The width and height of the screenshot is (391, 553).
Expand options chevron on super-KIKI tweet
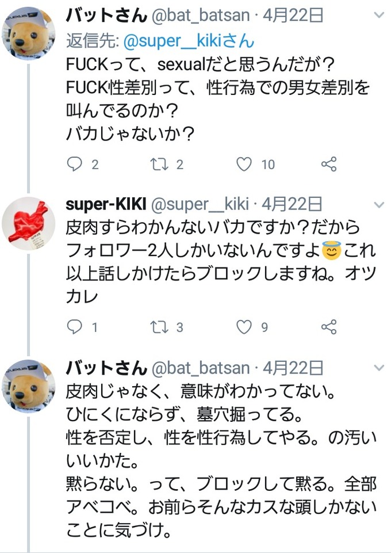point(378,205)
